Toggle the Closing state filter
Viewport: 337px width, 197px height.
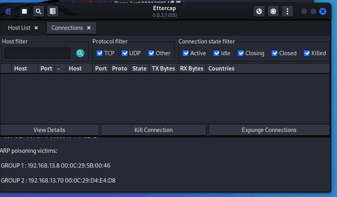241,53
